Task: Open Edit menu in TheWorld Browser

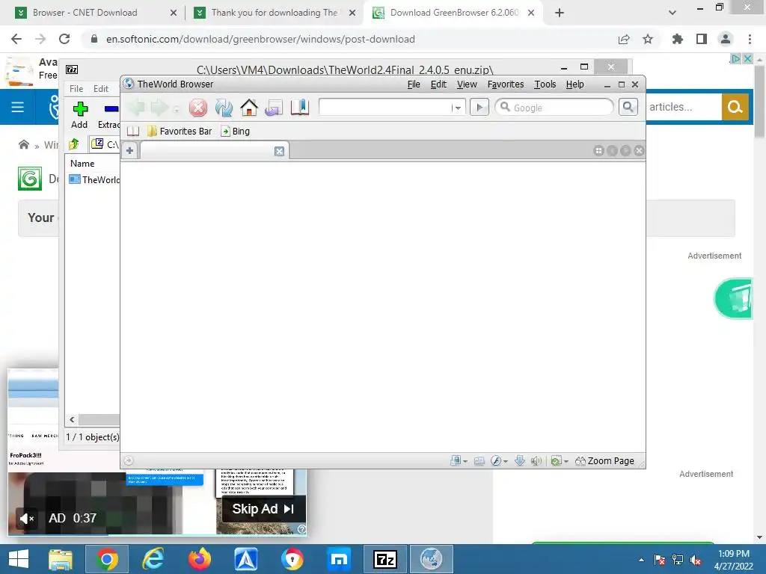Action: (438, 84)
